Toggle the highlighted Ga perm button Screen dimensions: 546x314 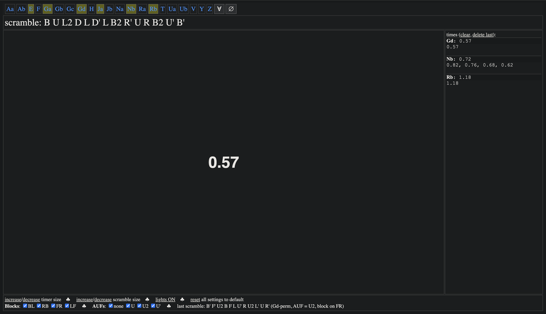pyautogui.click(x=48, y=9)
